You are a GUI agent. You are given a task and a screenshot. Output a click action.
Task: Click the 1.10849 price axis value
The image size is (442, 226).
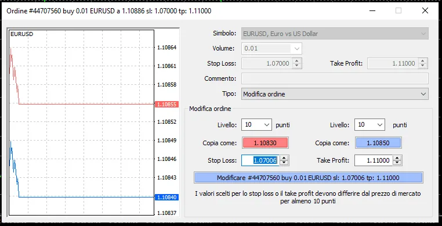pos(167,141)
